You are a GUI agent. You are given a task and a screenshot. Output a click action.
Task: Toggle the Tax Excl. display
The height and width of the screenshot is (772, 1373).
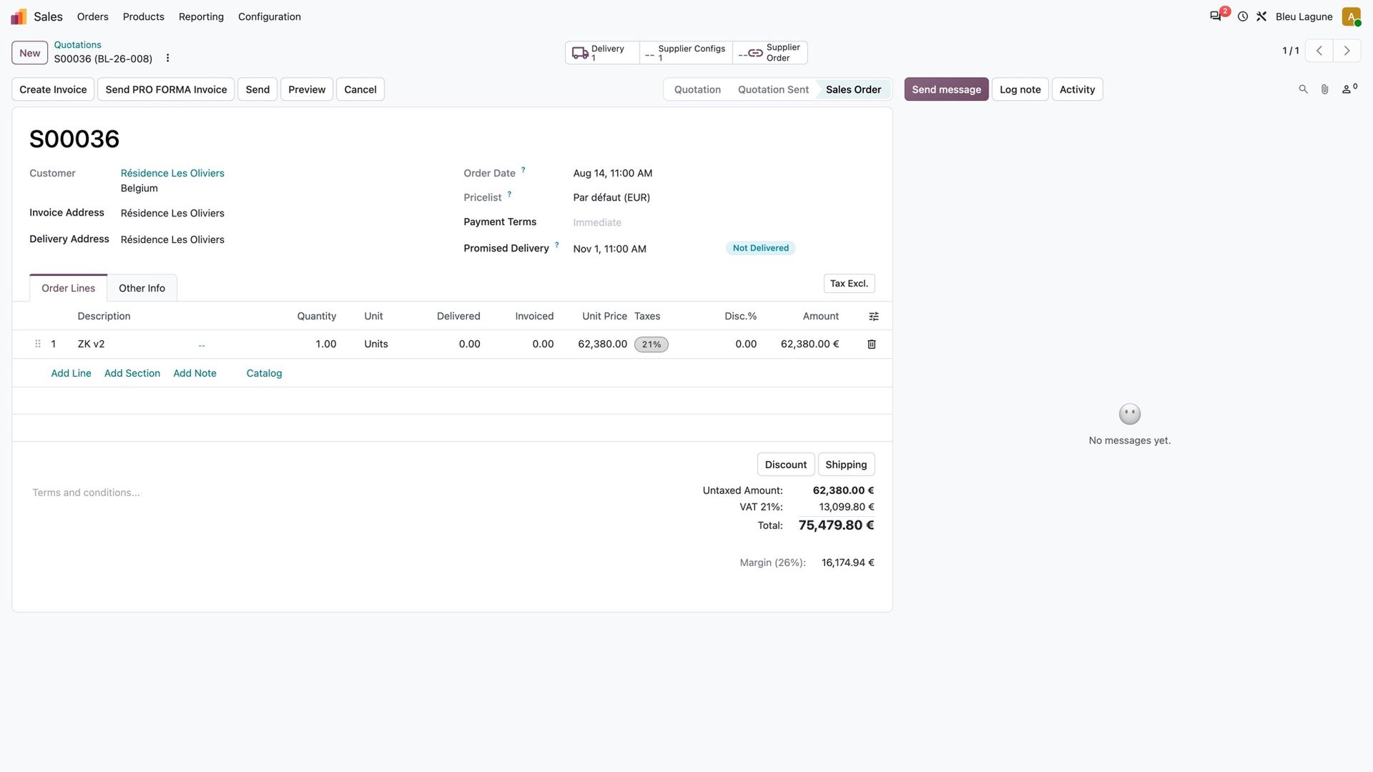coord(849,284)
